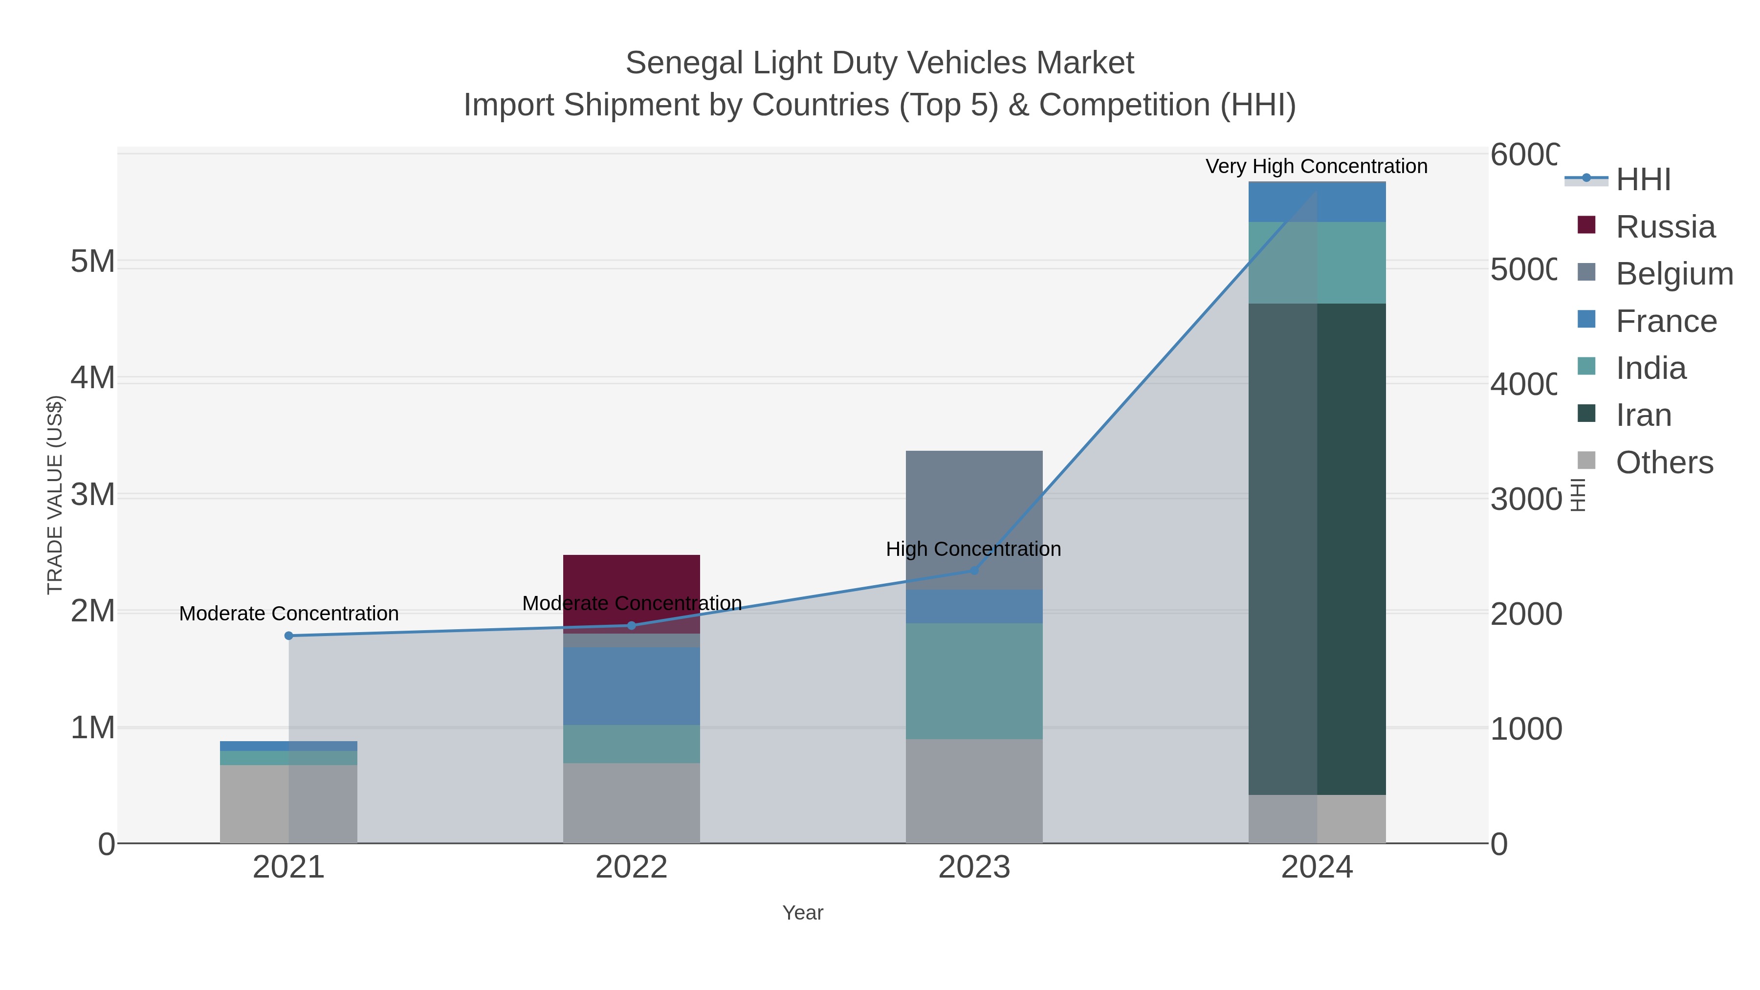This screenshot has height=990, width=1760.
Task: Click the 'High Concentration' annotation near 2023
Action: click(x=973, y=549)
